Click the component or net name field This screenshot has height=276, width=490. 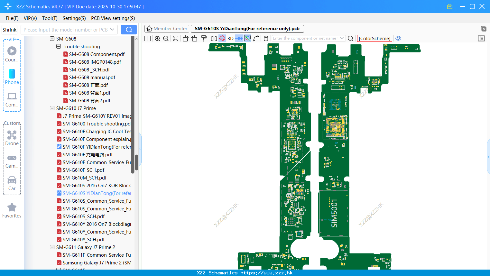click(x=305, y=38)
